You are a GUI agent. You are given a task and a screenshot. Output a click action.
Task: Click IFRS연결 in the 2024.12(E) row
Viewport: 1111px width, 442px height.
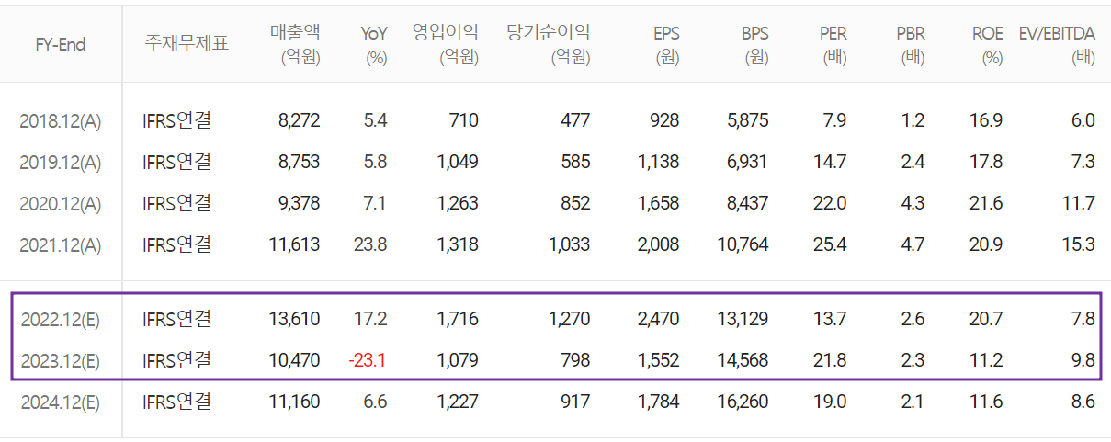click(x=177, y=401)
